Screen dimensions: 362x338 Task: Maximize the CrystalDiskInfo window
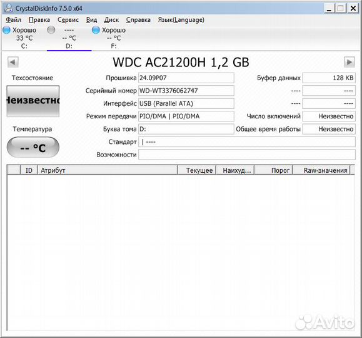click(341, 9)
